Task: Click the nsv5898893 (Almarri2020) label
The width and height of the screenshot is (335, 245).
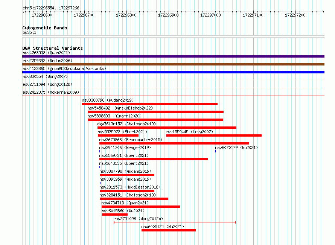Action: tap(114, 116)
